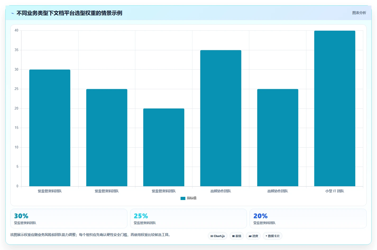This screenshot has width=377, height=250.
Task: Click the y-axis label 10
Action: point(16,147)
